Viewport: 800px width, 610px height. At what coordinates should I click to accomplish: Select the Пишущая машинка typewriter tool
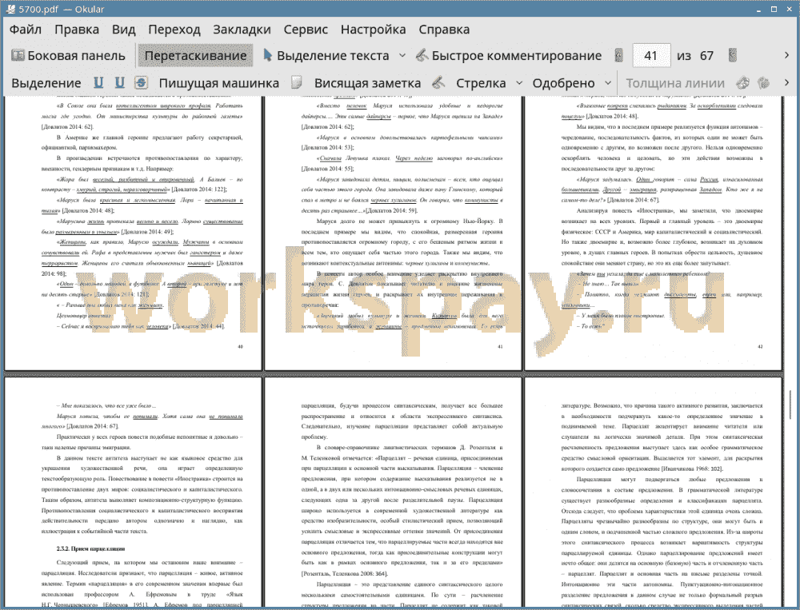point(219,83)
